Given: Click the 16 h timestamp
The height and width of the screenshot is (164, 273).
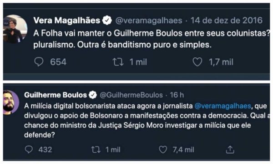Looking at the screenshot, I should (x=177, y=95).
